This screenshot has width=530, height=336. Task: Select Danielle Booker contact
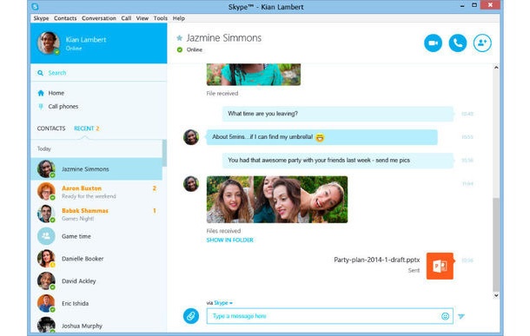96,259
